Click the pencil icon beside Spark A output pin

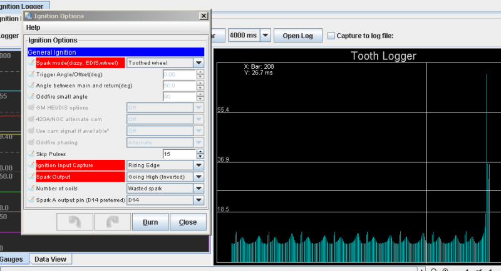coord(31,200)
